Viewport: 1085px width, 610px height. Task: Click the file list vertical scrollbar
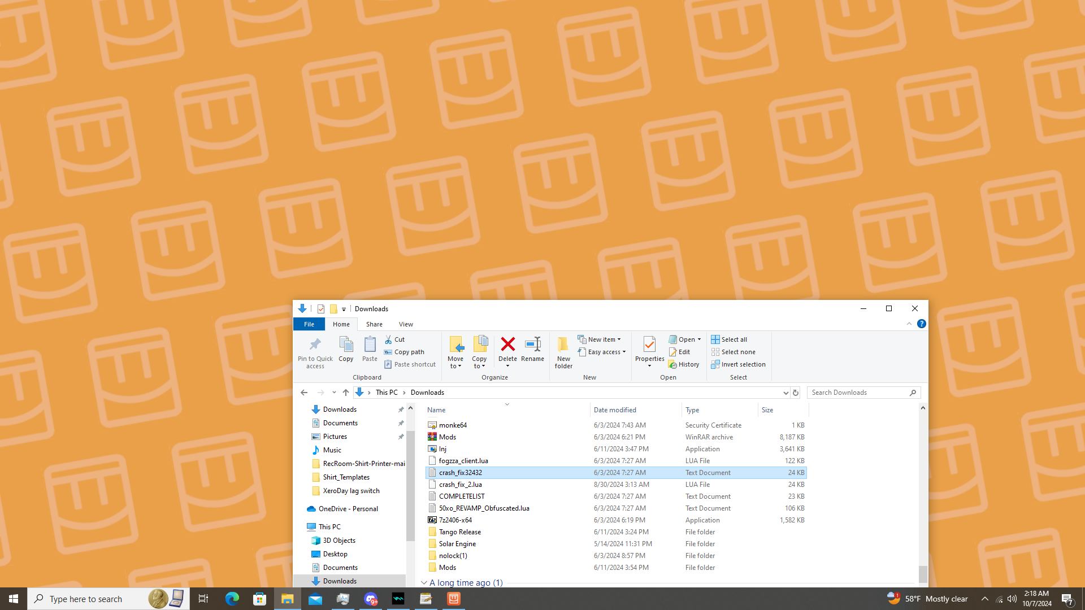pyautogui.click(x=923, y=573)
